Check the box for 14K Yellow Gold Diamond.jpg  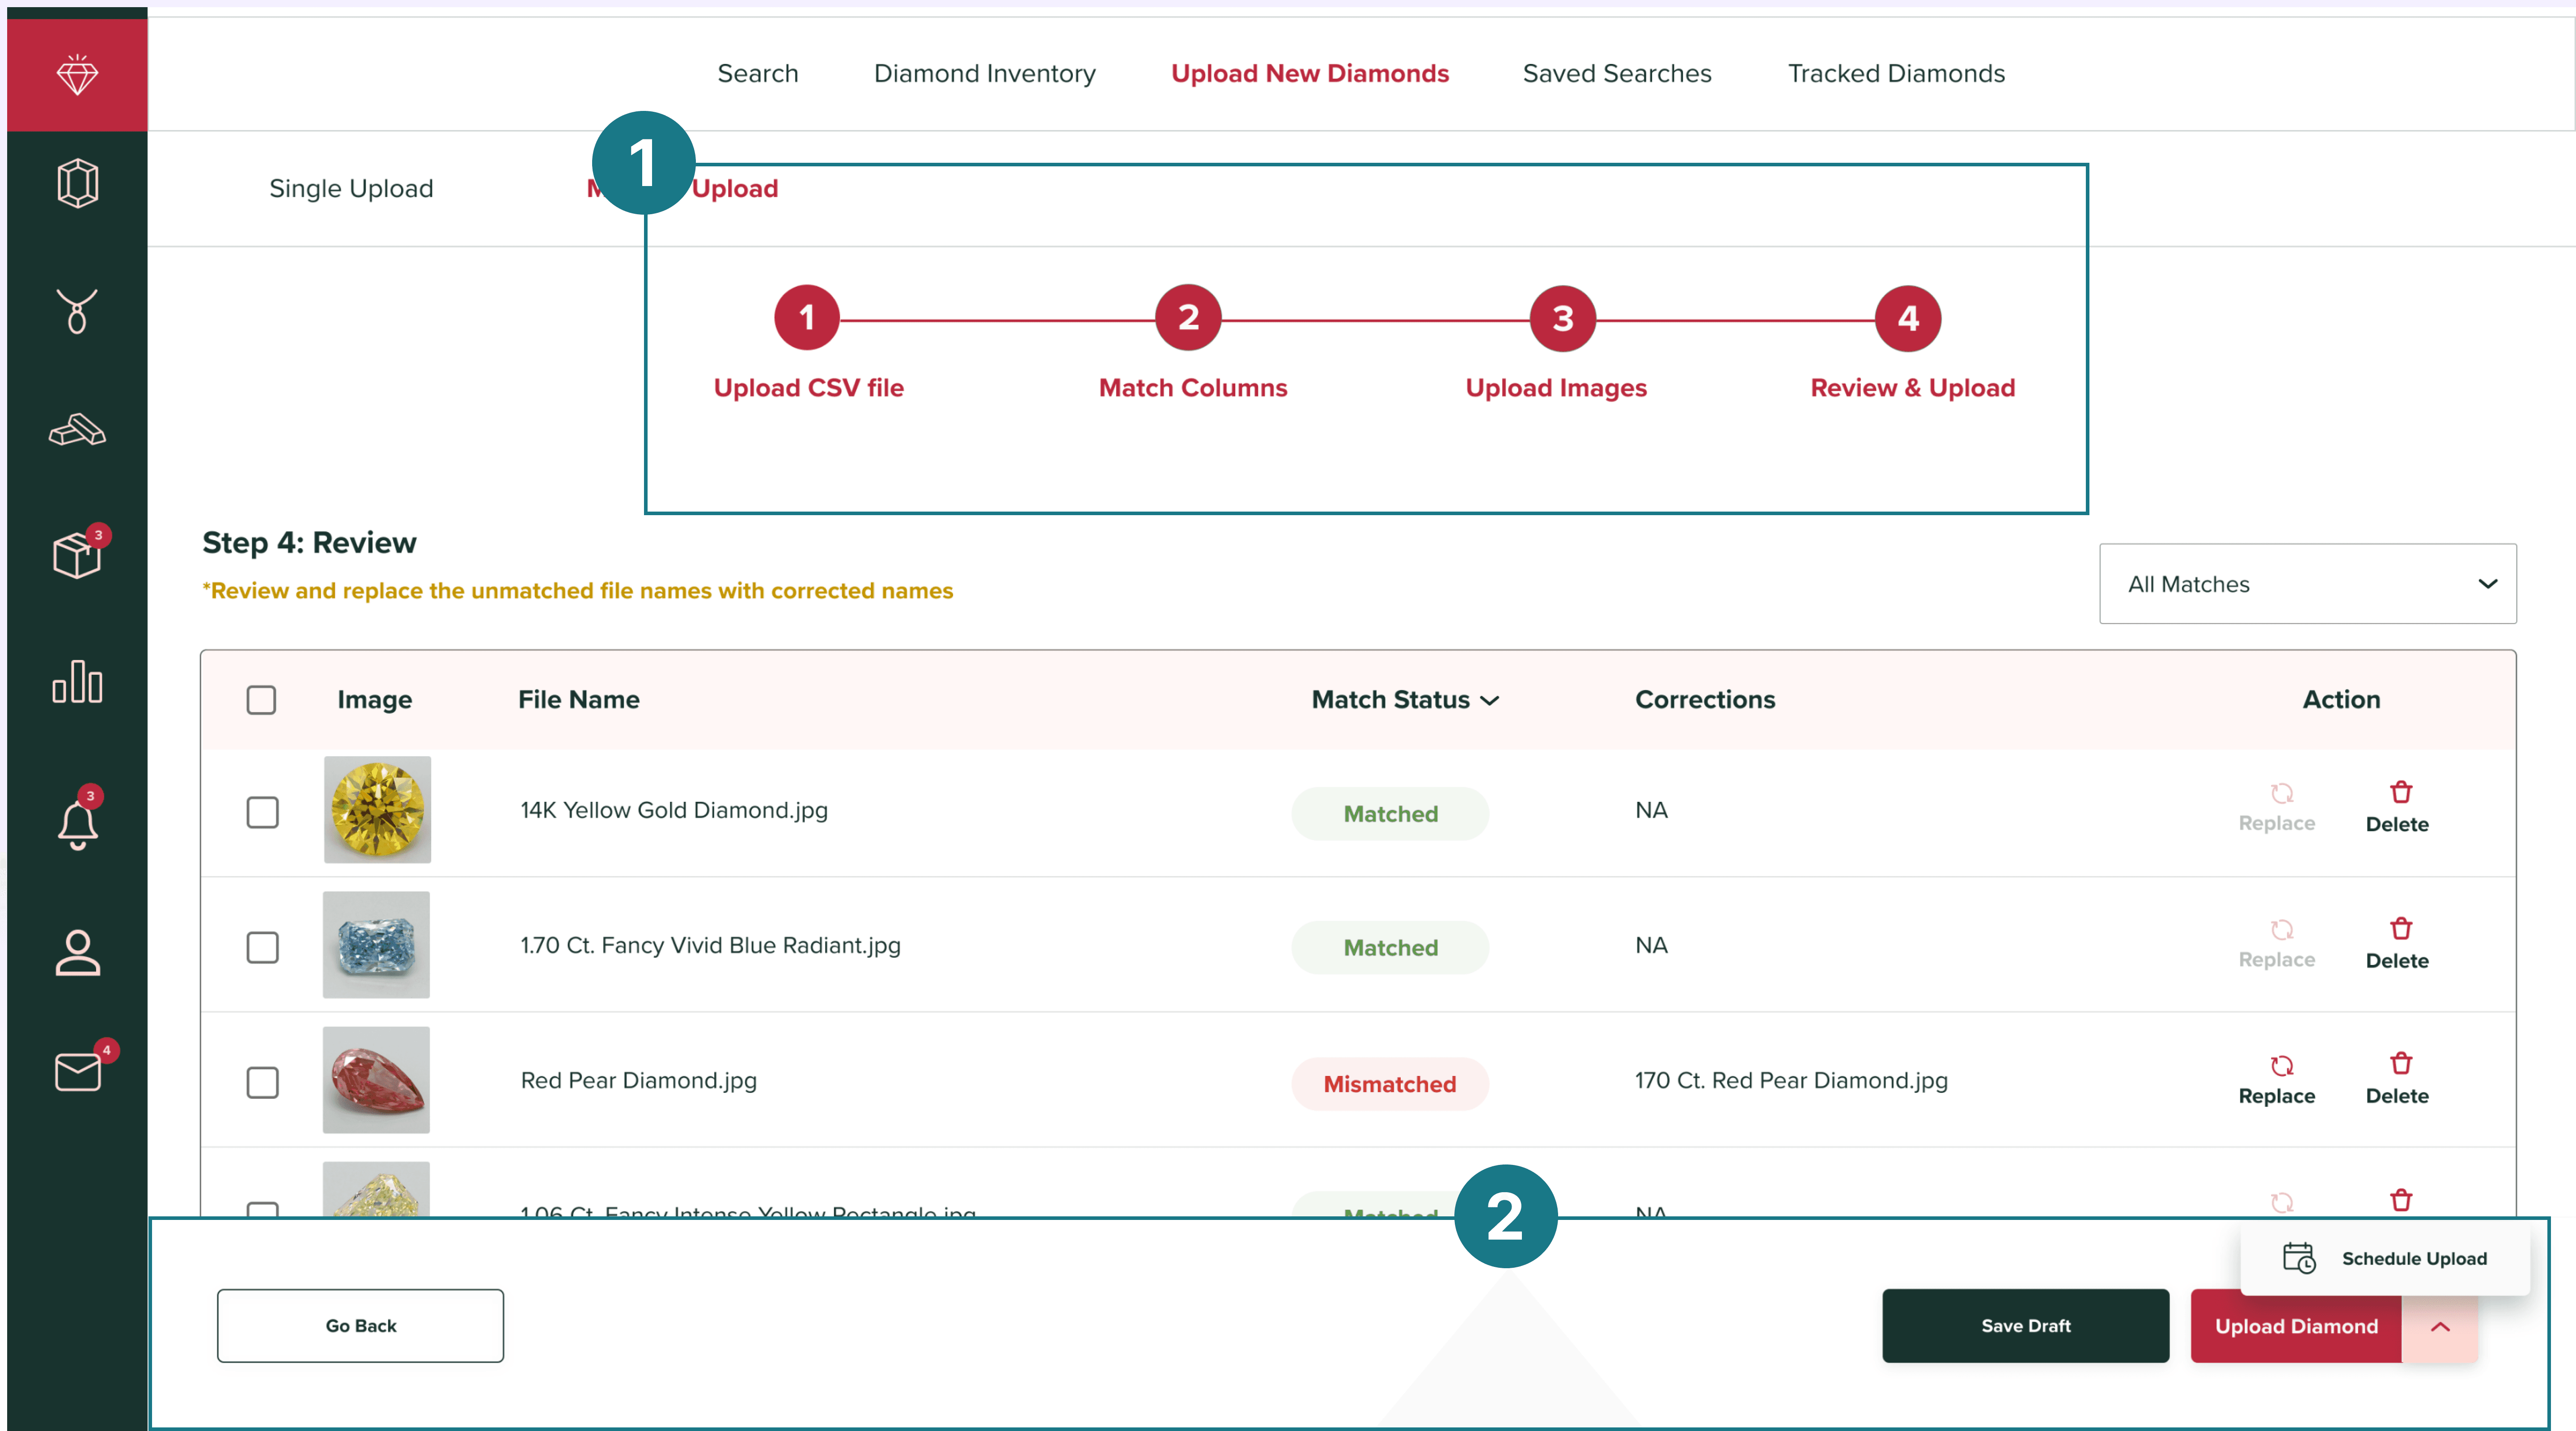coord(262,812)
